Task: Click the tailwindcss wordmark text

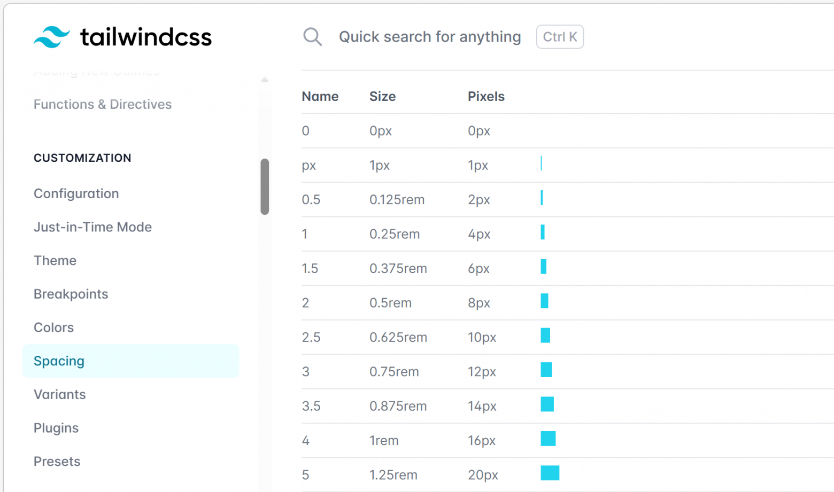Action: (145, 37)
